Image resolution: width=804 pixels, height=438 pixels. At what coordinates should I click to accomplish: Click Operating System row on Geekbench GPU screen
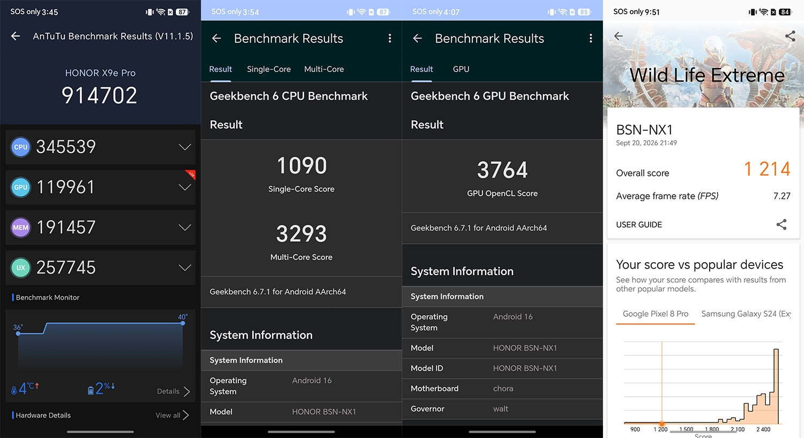(x=503, y=322)
